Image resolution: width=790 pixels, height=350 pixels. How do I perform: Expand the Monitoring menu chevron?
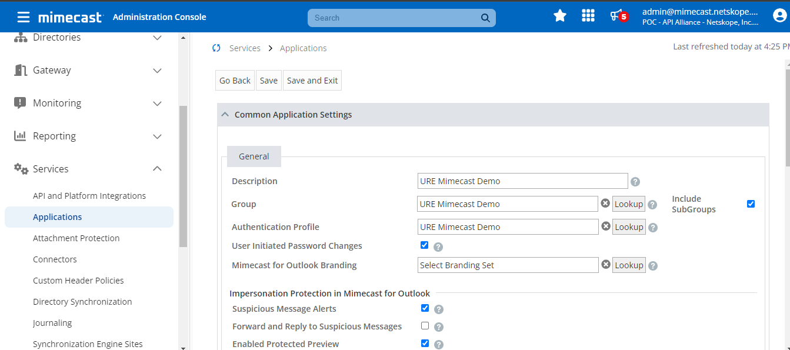point(157,104)
